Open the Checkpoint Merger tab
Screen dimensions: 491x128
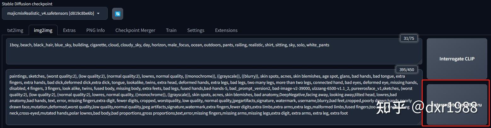135,30
